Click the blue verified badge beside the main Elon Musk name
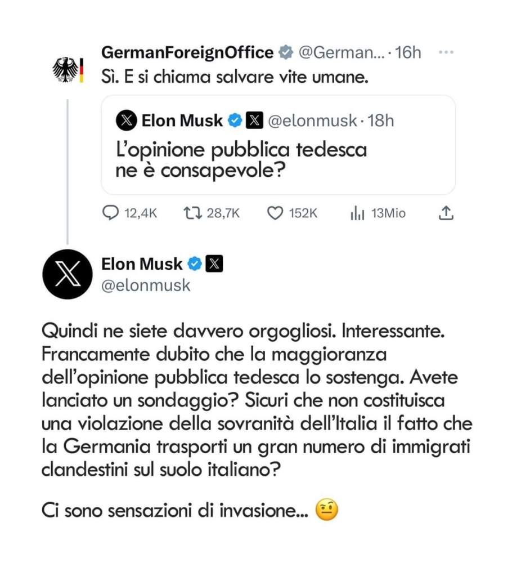Image resolution: width=512 pixels, height=576 pixels. click(195, 264)
